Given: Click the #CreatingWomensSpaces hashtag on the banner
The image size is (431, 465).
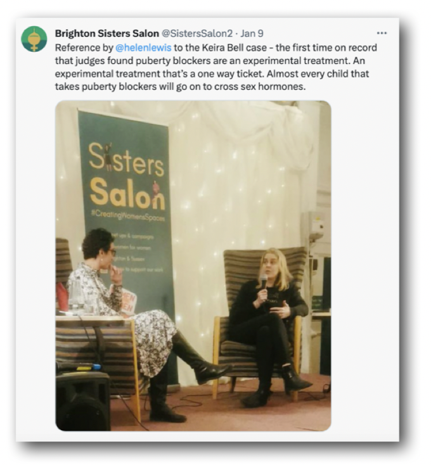Looking at the screenshot, I should (128, 216).
